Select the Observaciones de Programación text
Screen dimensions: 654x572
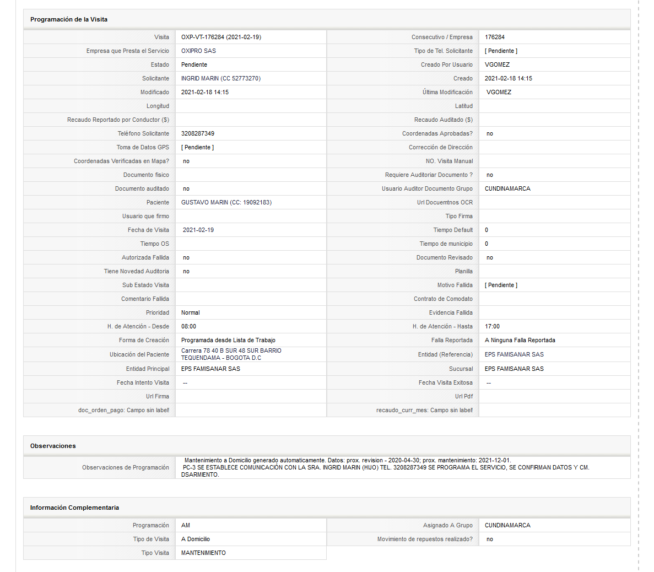click(385, 467)
